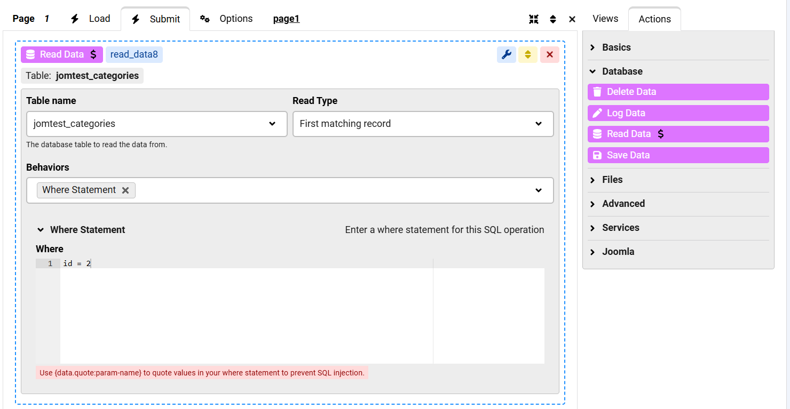Click the yellow up-down sort icon on read_data8

coord(528,54)
